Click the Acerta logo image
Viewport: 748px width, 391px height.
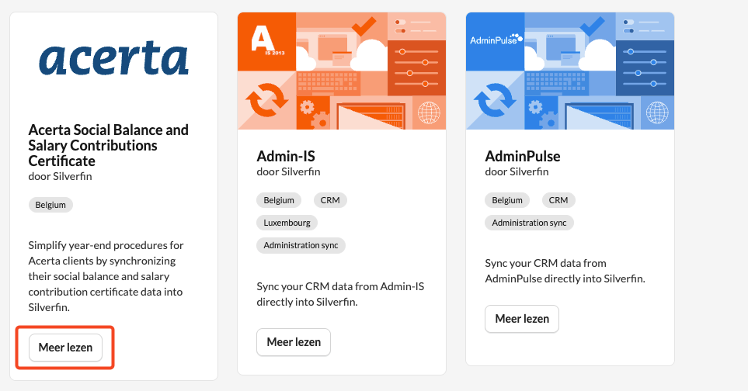pos(113,59)
